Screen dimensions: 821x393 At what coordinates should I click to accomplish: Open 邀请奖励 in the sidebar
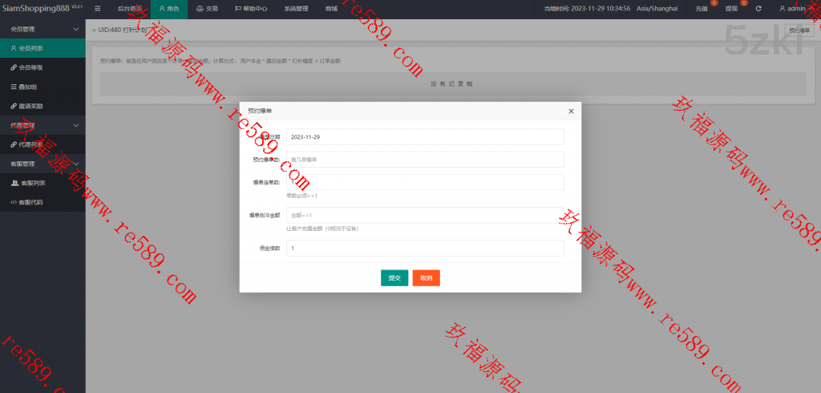point(42,106)
